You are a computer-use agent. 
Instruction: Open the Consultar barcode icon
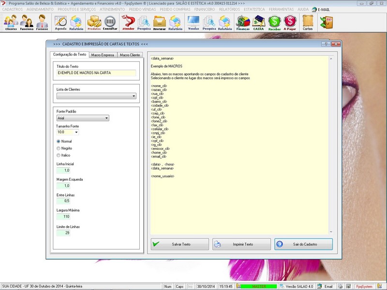coord(110,22)
